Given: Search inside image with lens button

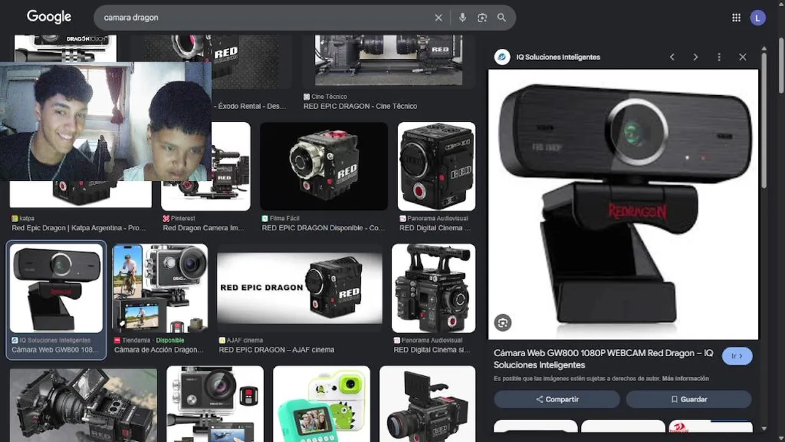Looking at the screenshot, I should coord(503,323).
